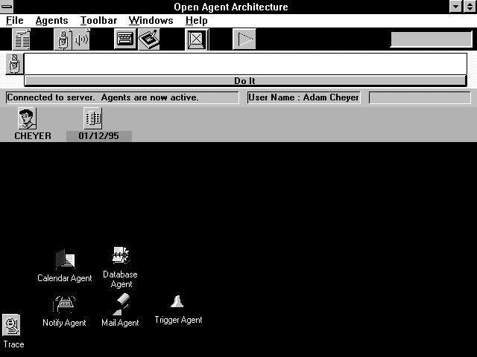Click the empty status field beside User Name

[x=420, y=97]
